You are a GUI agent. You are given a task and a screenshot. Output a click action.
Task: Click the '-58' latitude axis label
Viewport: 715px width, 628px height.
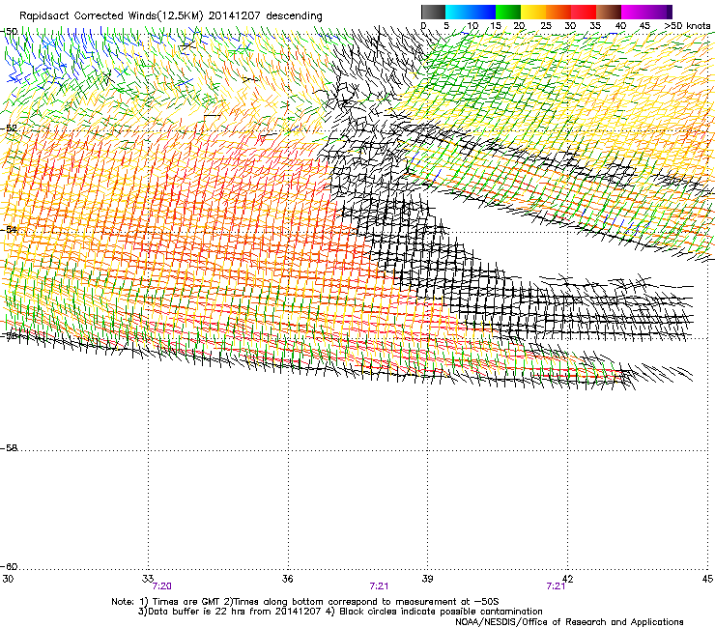click(10, 448)
